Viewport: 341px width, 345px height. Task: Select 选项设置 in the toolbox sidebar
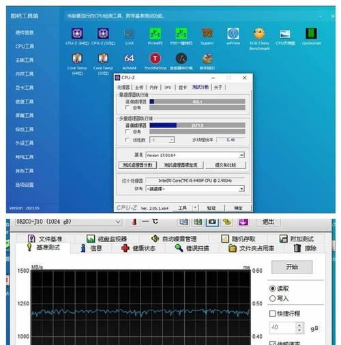[x=25, y=185]
